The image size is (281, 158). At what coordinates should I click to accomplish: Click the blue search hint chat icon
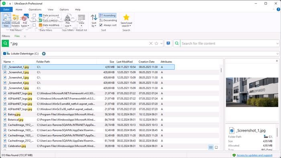pyautogui.click(x=168, y=43)
